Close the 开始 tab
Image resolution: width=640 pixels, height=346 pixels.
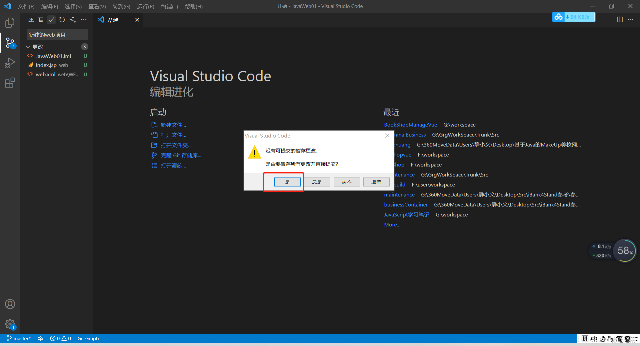[137, 20]
